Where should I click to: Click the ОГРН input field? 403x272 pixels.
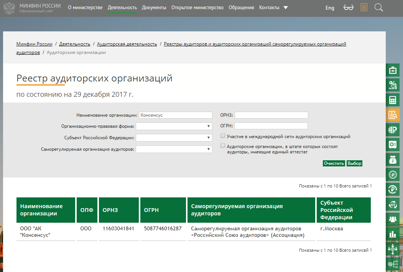[x=271, y=126]
